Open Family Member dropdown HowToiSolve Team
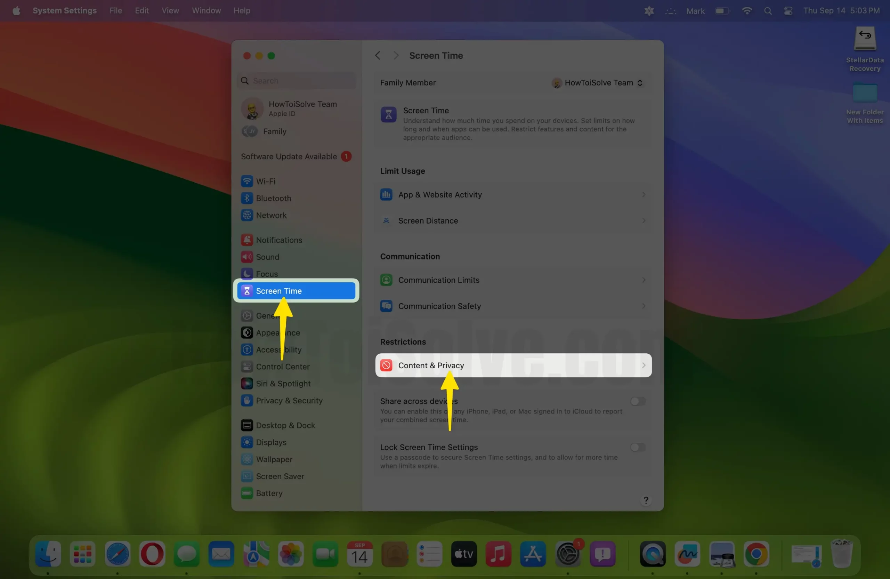890x579 pixels. [598, 83]
